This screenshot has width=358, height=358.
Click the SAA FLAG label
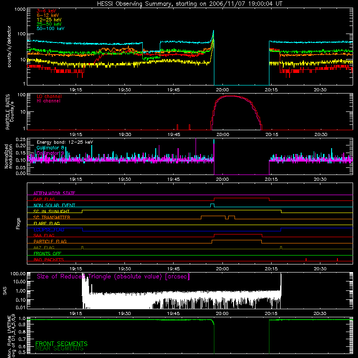tap(44, 235)
